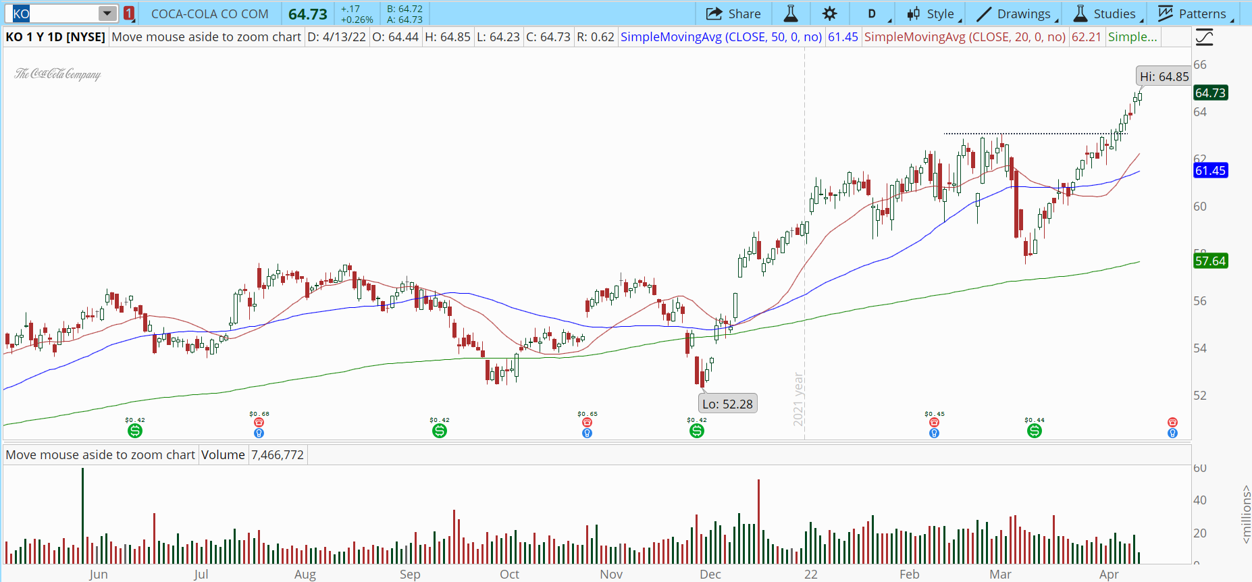Image resolution: width=1252 pixels, height=582 pixels.
Task: Click the blue lightbulb icon under $0.45 earnings
Action: point(935,433)
